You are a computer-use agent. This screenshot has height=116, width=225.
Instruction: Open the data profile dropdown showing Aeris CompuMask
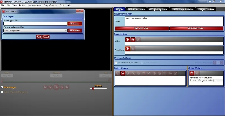[x=35, y=31]
